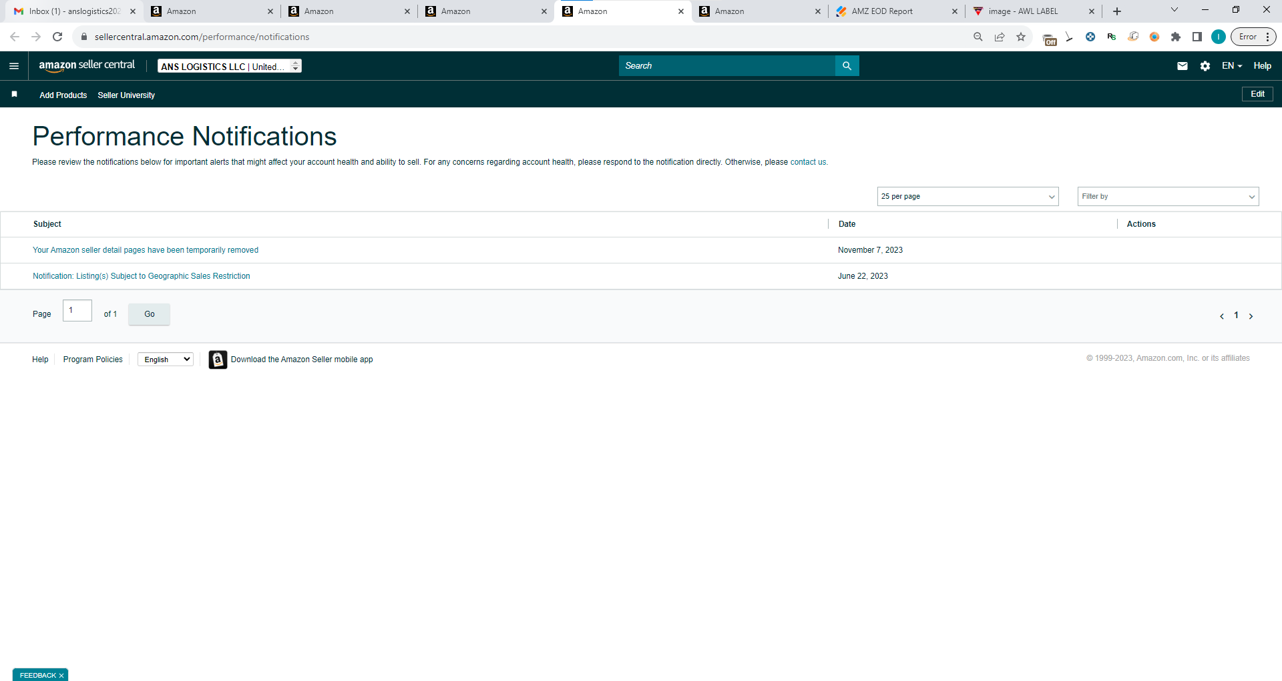Share this page using the share icon
Image resolution: width=1282 pixels, height=681 pixels.
point(1000,37)
